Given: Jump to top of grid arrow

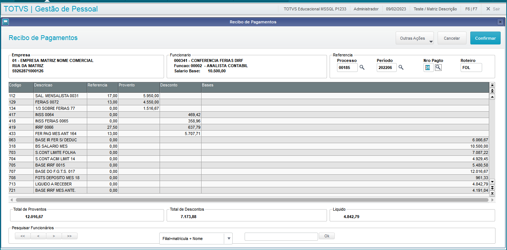Looking at the screenshot, I should (x=492, y=85).
